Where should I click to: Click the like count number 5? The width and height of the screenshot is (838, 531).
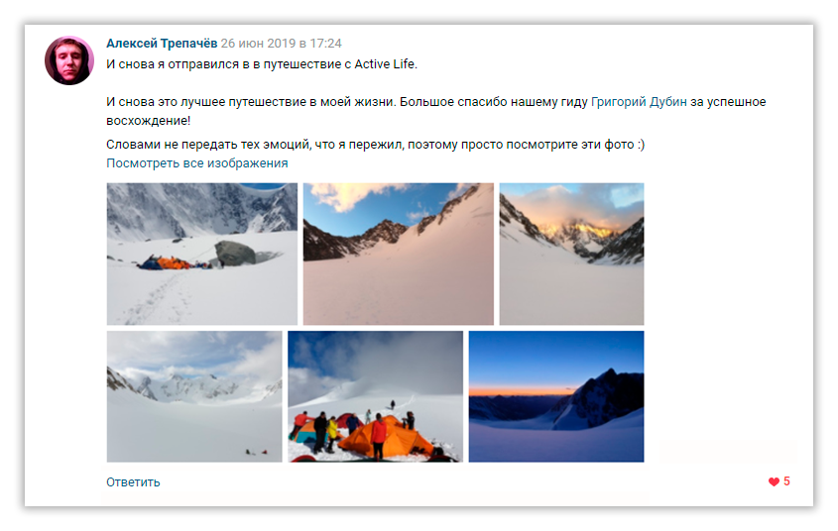(786, 481)
